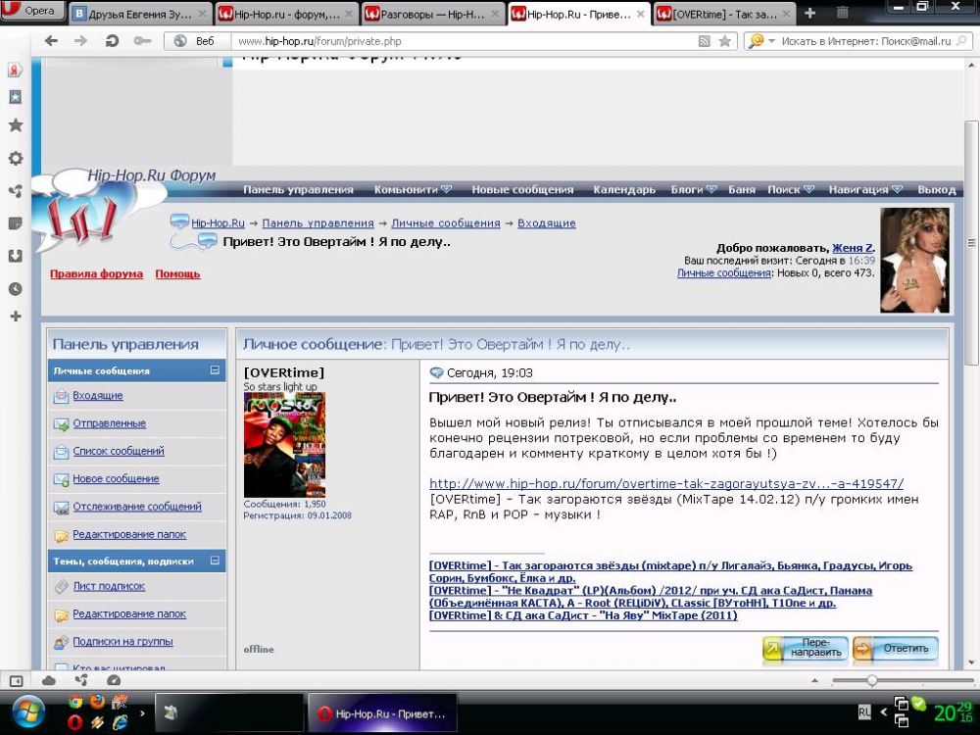Open the search engine selector dropdown
Image resolution: width=980 pixels, height=735 pixels.
(x=761, y=41)
